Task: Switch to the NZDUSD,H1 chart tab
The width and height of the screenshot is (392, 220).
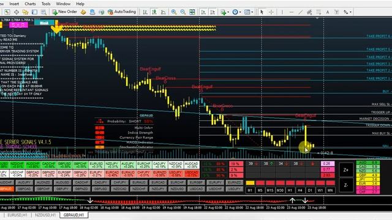Action: click(45, 215)
